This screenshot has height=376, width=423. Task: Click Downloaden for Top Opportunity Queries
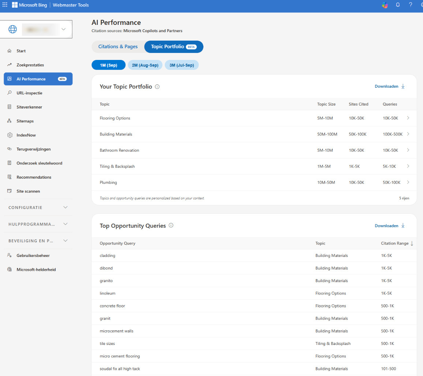386,226
